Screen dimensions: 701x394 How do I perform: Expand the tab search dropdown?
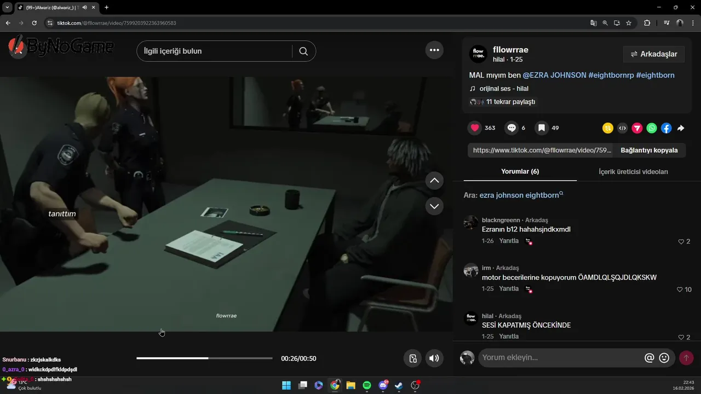[x=7, y=7]
